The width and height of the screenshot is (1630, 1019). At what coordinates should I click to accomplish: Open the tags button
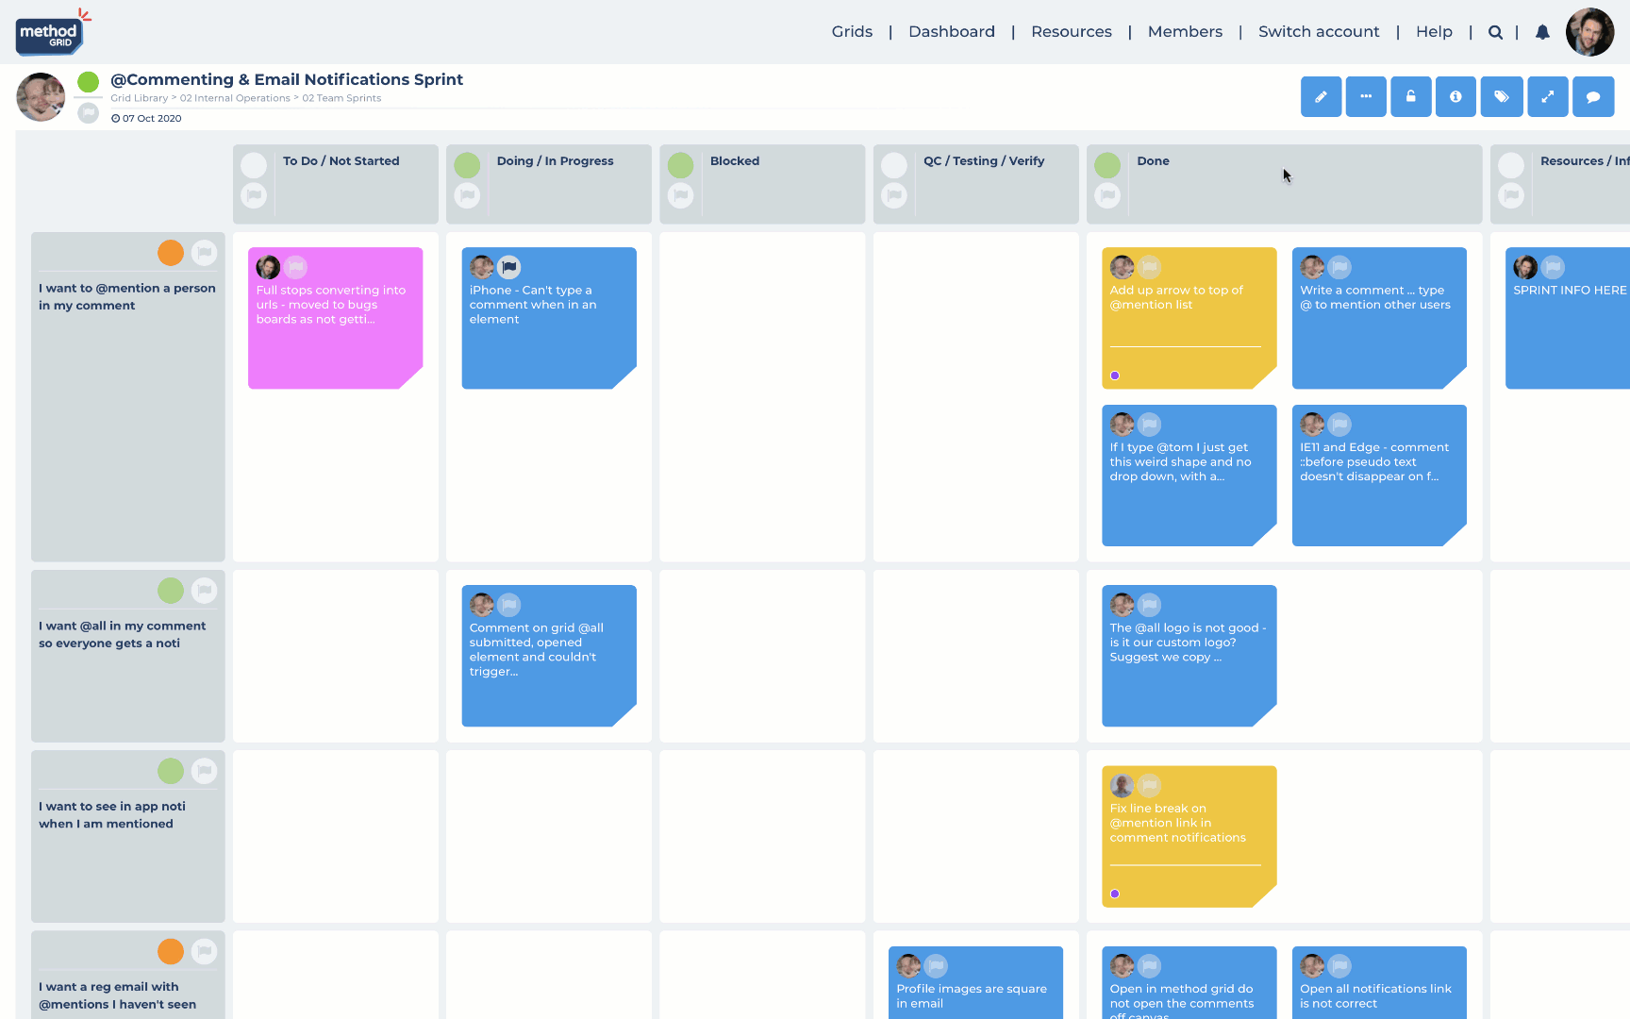[1502, 96]
